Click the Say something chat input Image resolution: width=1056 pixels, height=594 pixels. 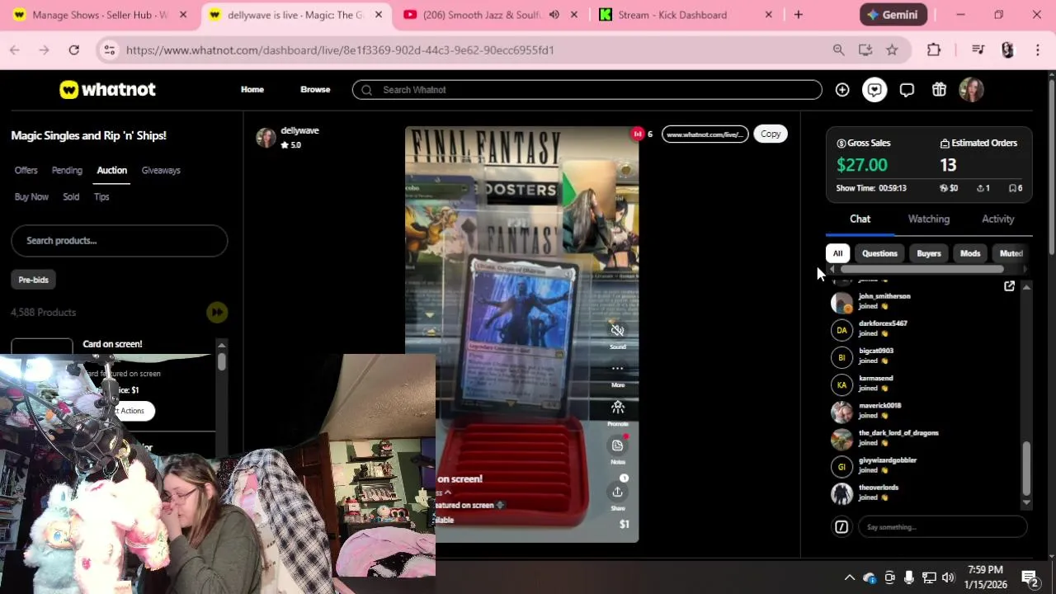pyautogui.click(x=941, y=526)
